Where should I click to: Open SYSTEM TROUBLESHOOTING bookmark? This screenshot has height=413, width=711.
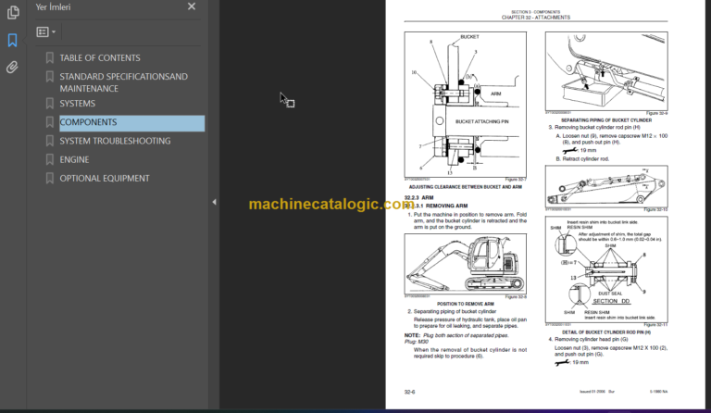[x=115, y=141]
